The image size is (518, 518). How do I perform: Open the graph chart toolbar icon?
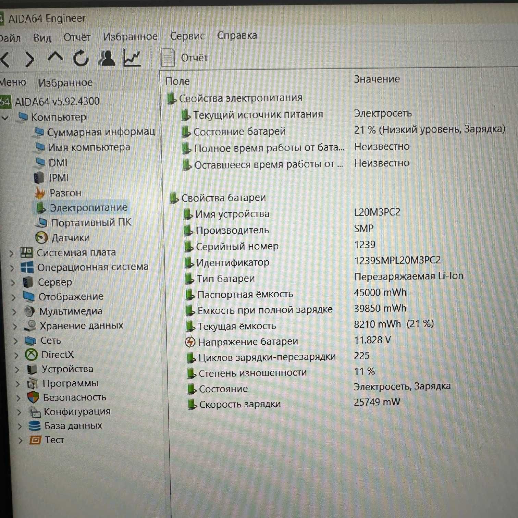pos(132,58)
